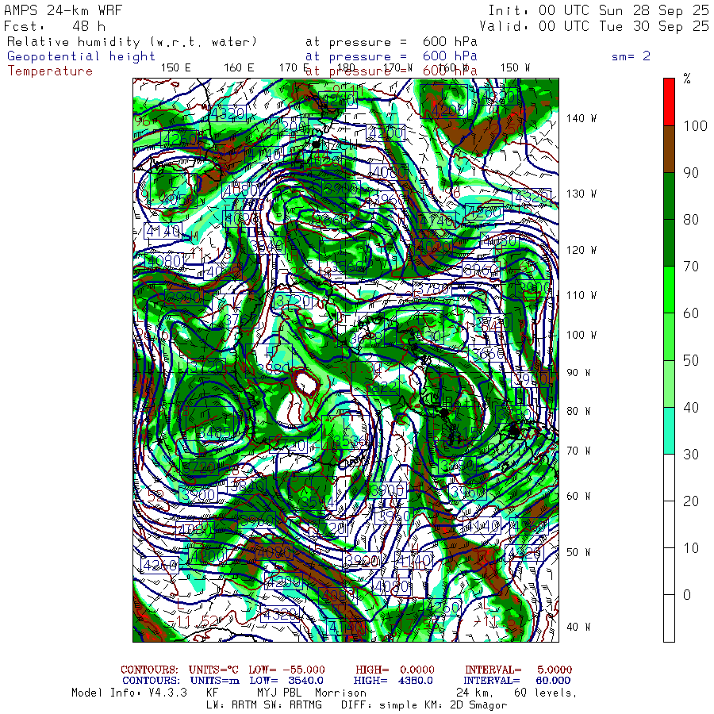The image size is (714, 714).
Task: Click the '%' unit above the color bar
Action: click(x=687, y=79)
